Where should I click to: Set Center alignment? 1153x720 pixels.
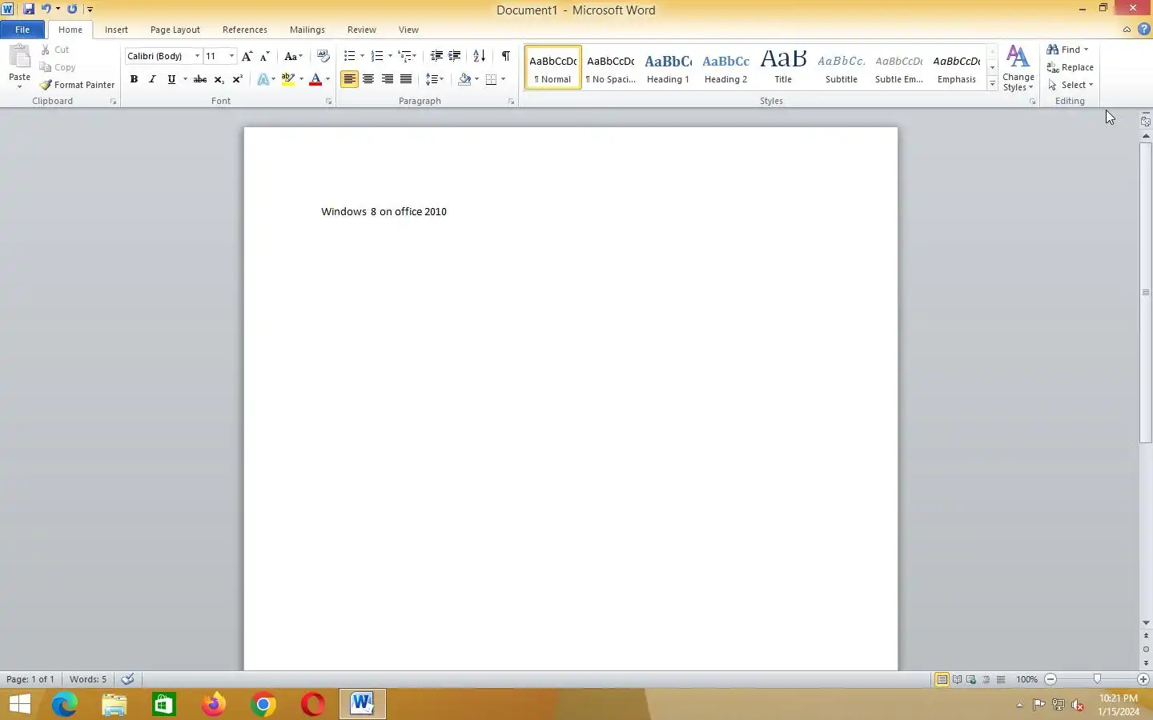(x=368, y=79)
